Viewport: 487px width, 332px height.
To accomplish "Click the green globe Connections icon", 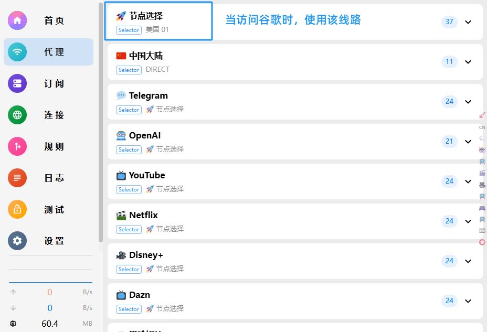I will (17, 115).
